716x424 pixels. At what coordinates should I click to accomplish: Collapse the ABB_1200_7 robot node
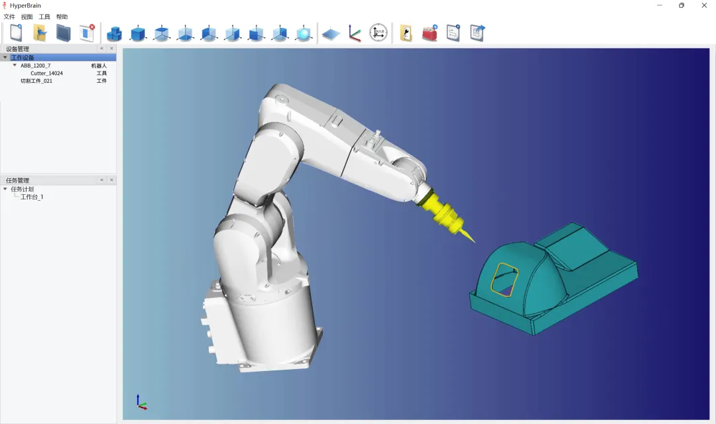tap(15, 65)
